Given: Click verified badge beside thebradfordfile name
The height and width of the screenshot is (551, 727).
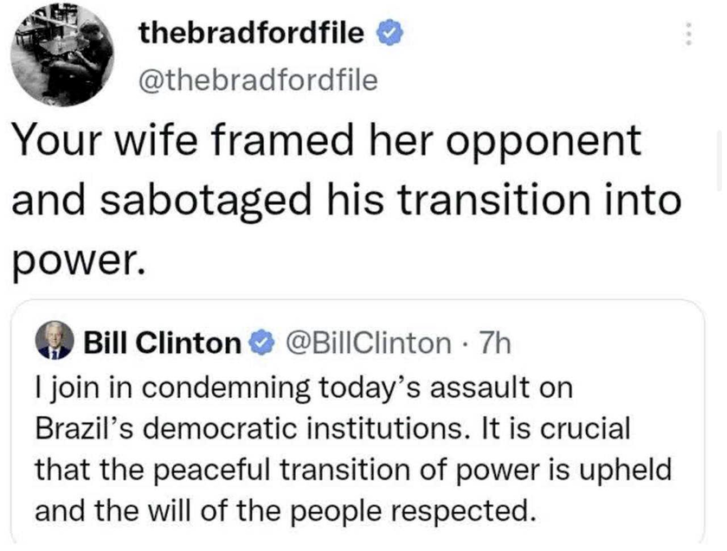Looking at the screenshot, I should pyautogui.click(x=389, y=34).
